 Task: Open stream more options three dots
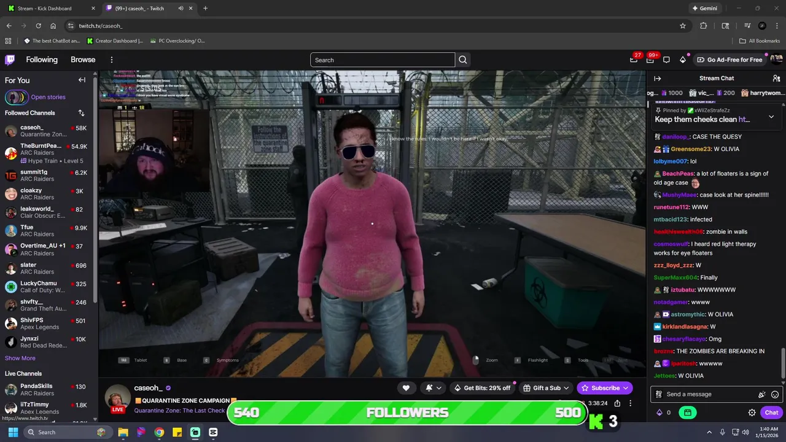[630, 403]
